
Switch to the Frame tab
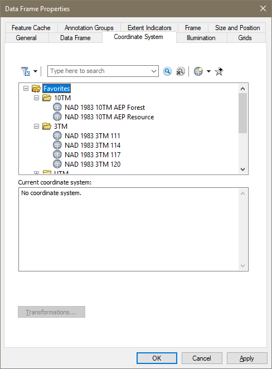coord(193,28)
